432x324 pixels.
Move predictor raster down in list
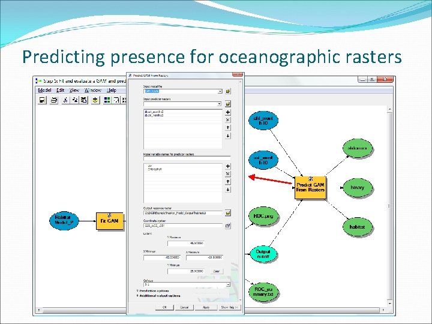pyautogui.click(x=228, y=136)
